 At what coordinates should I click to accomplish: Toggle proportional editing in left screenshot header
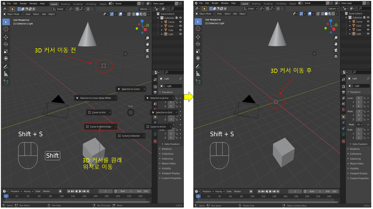pos(88,9)
